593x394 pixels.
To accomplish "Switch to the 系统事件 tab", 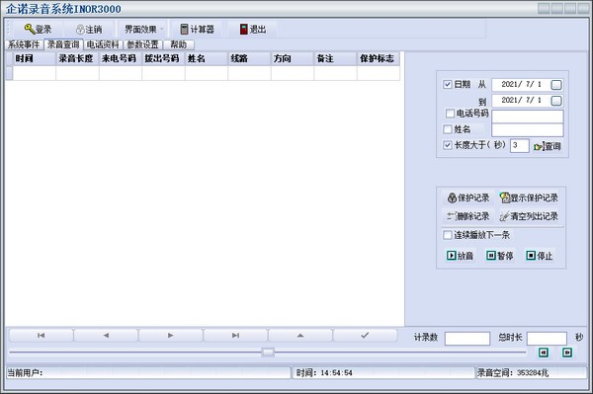I will click(x=24, y=44).
